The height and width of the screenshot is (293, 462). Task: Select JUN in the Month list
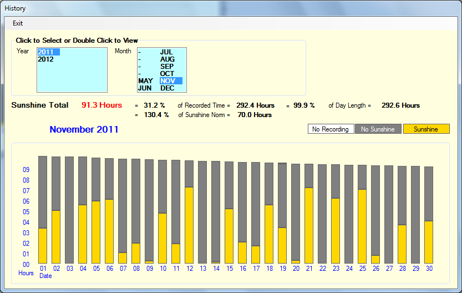[x=145, y=88]
